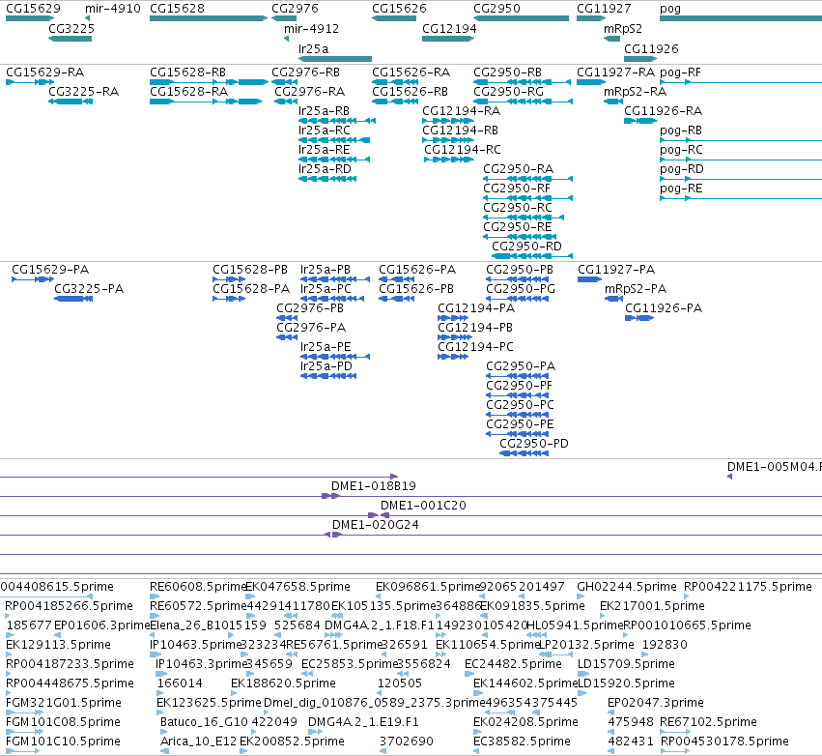Click the CG15626 gene label

(x=399, y=9)
